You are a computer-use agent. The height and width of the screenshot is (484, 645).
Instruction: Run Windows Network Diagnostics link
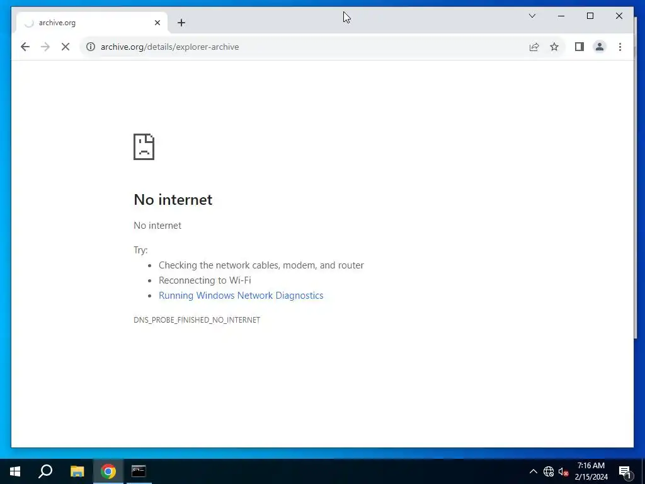tap(241, 296)
